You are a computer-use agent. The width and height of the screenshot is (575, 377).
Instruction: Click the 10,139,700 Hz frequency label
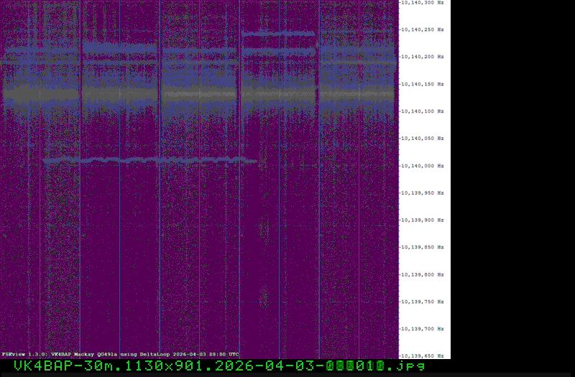tap(423, 329)
